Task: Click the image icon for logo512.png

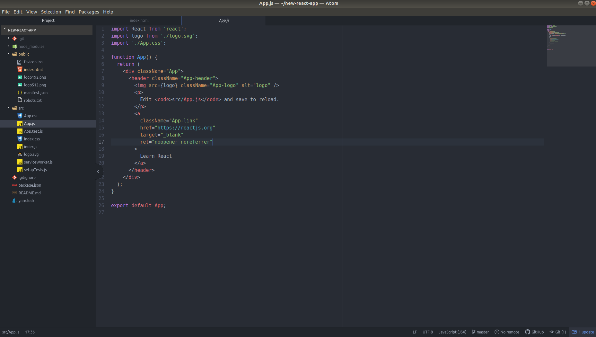Action: point(20,85)
